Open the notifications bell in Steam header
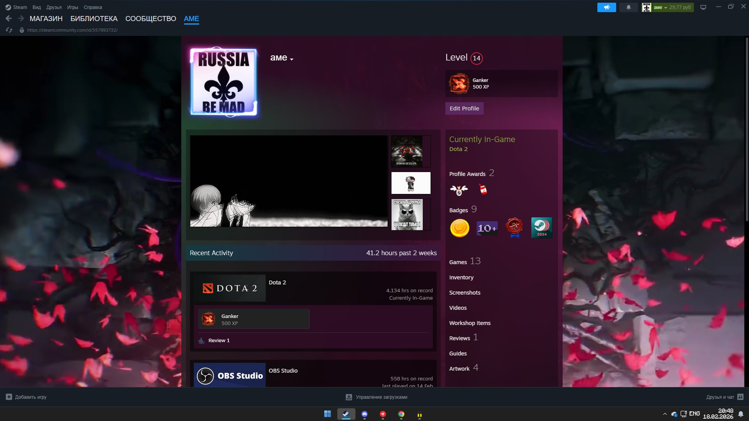The height and width of the screenshot is (421, 749). [629, 7]
